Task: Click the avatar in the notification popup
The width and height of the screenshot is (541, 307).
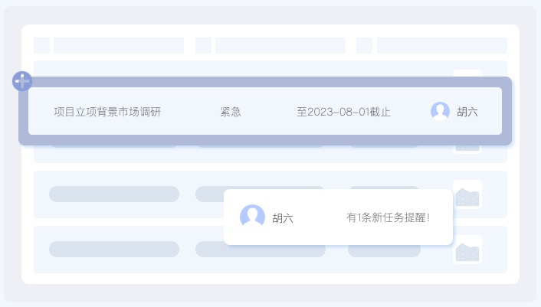Action: (252, 217)
